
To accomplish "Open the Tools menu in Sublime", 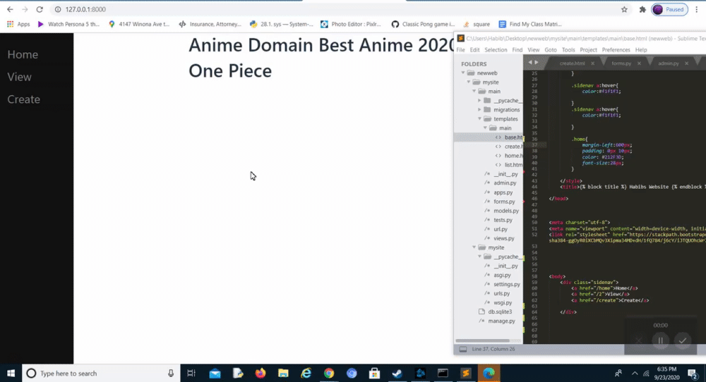I will point(568,50).
